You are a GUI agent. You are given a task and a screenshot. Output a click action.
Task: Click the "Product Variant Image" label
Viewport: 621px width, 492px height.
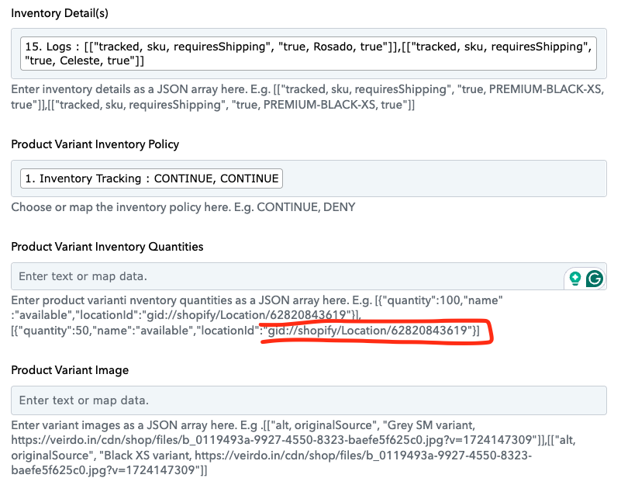point(70,370)
